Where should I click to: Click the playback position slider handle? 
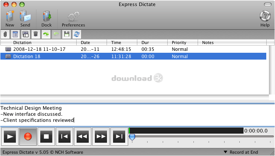tap(132, 137)
